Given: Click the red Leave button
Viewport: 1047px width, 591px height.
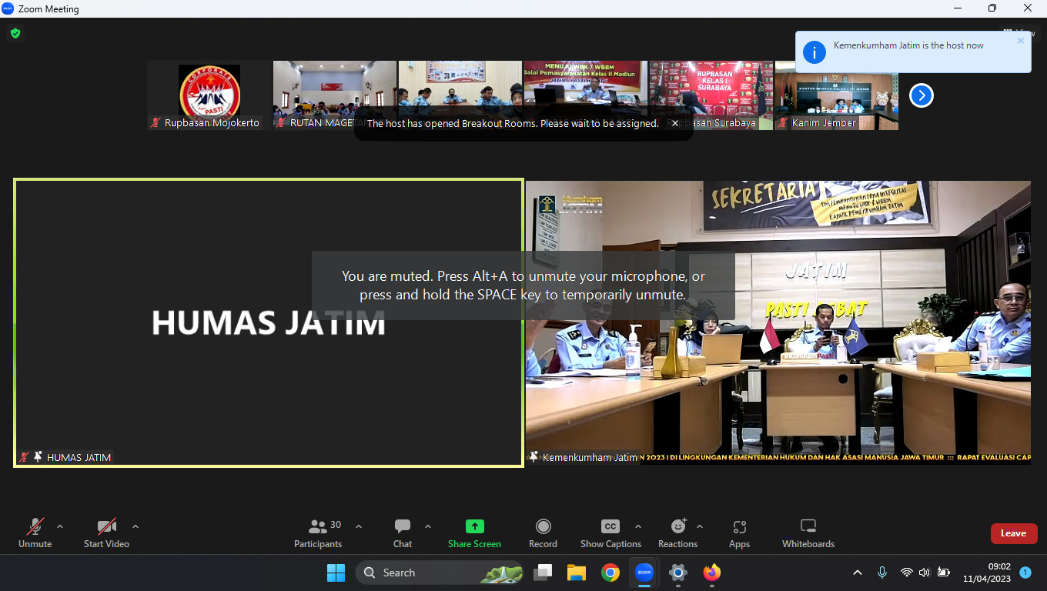Looking at the screenshot, I should 1014,533.
